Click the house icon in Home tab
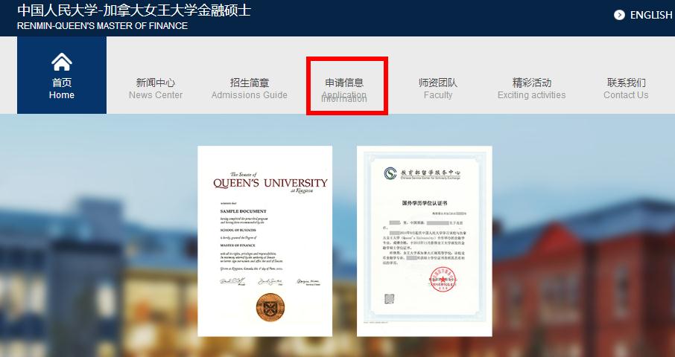The image size is (675, 357). click(62, 61)
